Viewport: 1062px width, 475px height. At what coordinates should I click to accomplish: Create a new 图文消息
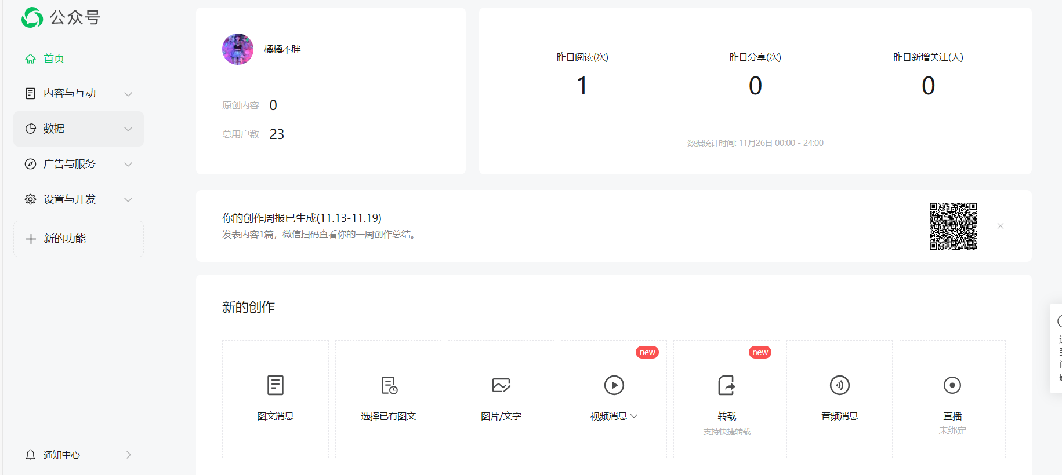click(276, 399)
